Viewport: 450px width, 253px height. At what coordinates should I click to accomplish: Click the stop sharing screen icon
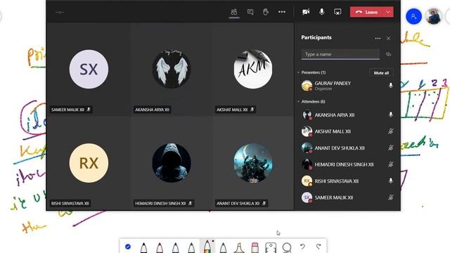coord(337,12)
